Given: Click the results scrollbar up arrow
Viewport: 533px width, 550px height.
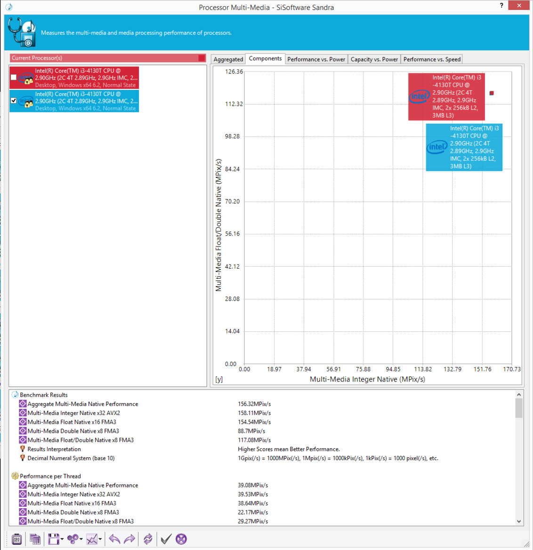Looking at the screenshot, I should [519, 395].
